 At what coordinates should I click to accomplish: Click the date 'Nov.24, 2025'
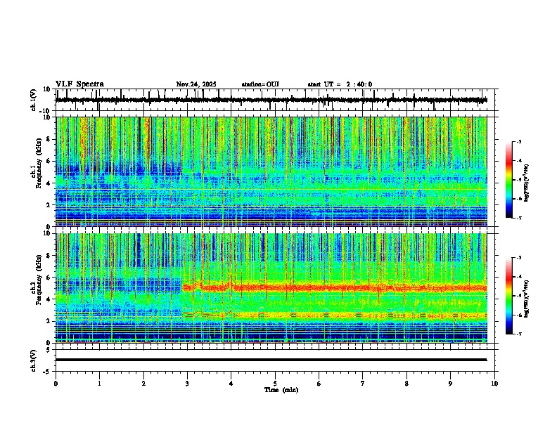coord(196,84)
